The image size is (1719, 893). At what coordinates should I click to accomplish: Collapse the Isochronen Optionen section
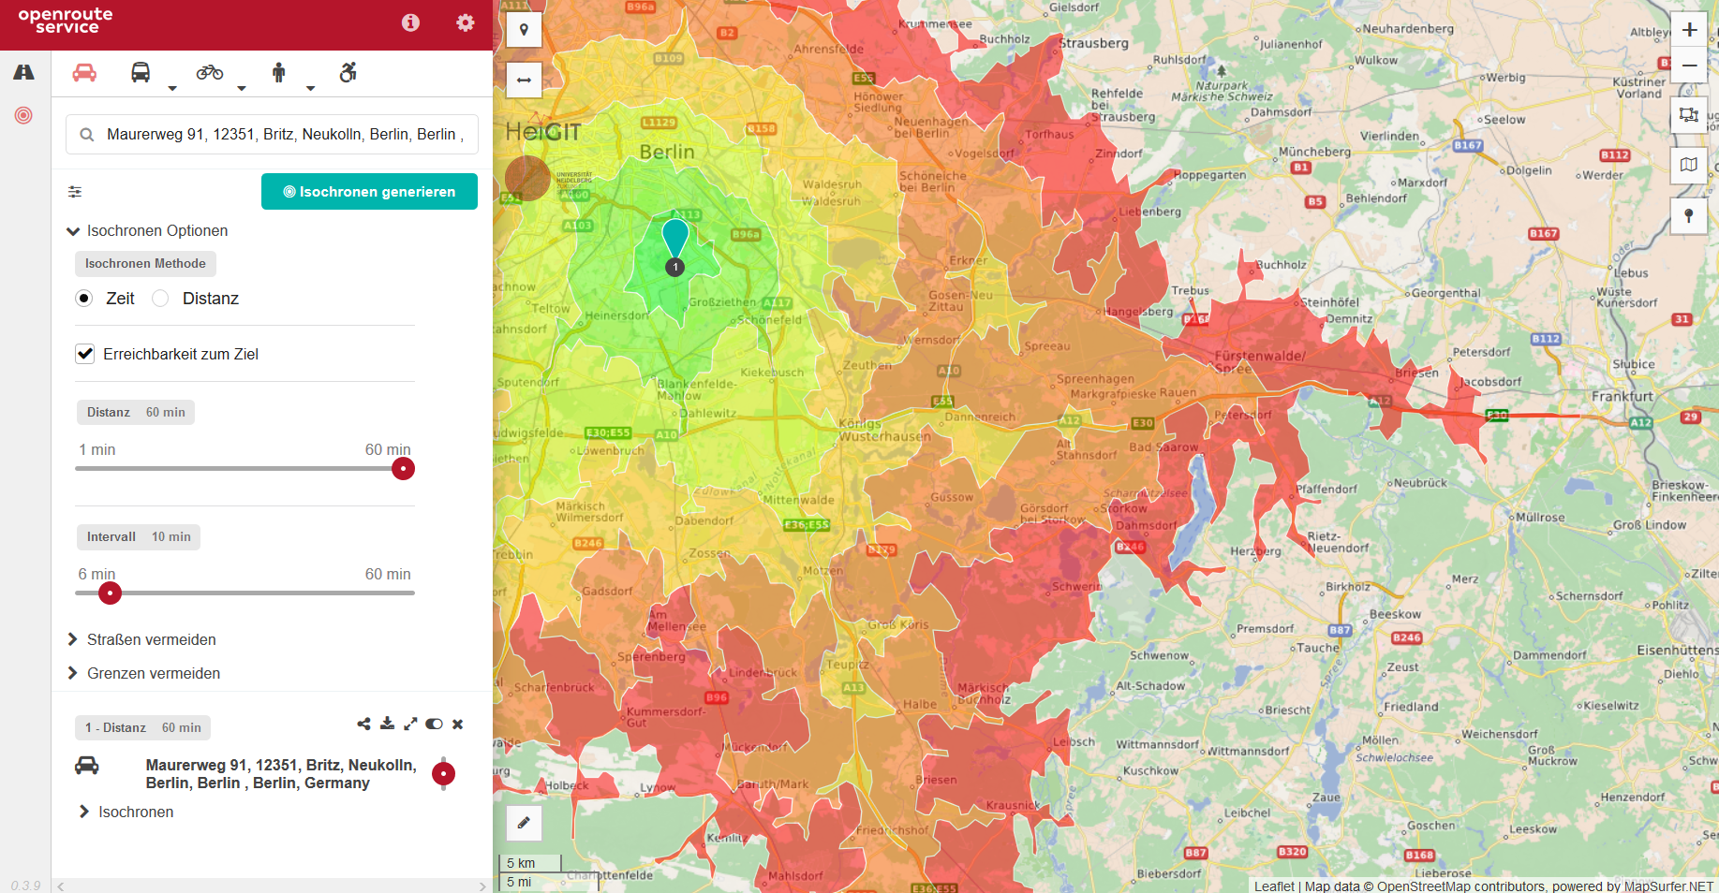(73, 231)
